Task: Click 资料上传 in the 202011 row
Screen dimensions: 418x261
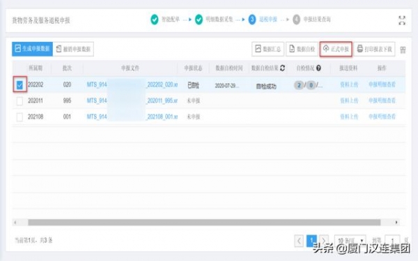Action: coord(349,100)
